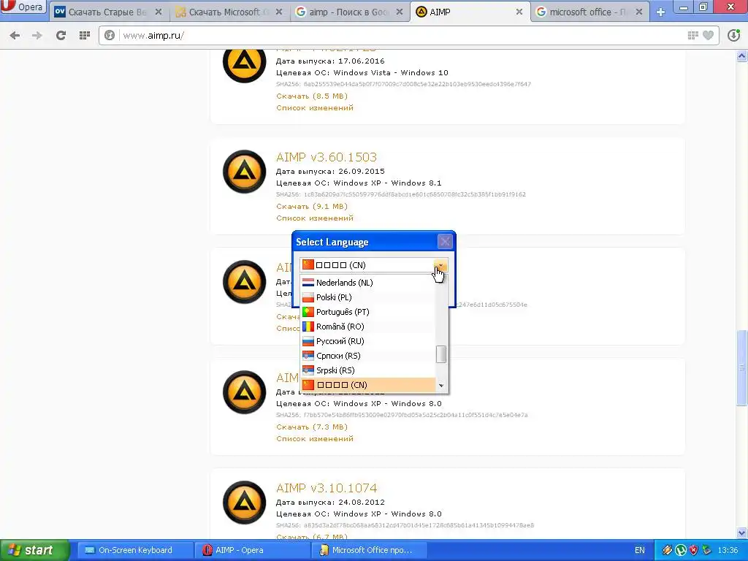
Task: Close the Select Language dialog
Action: [445, 242]
